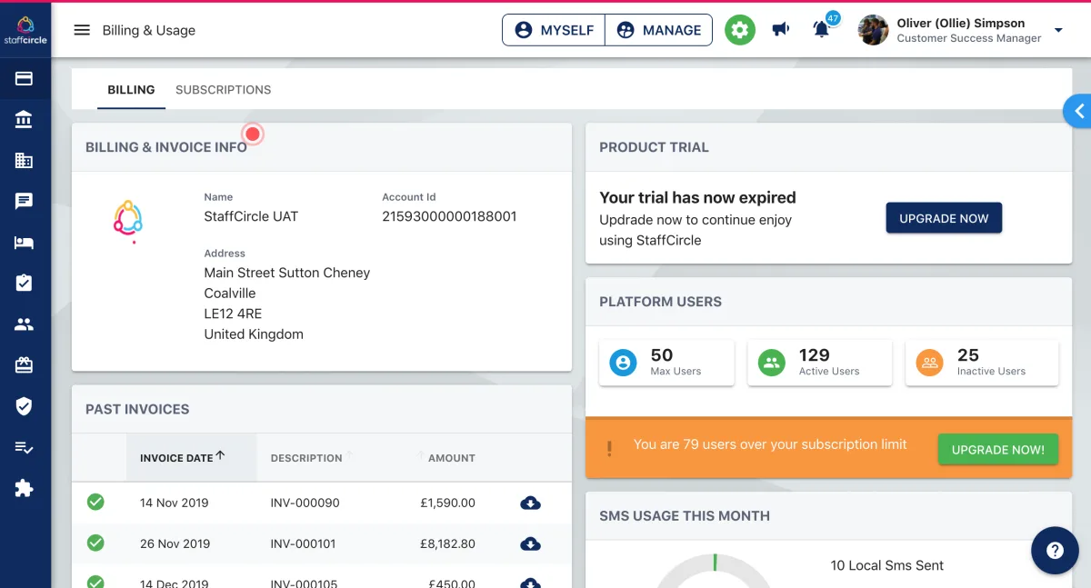Open the bank building sidebar icon
This screenshot has height=588, width=1091.
[x=25, y=119]
